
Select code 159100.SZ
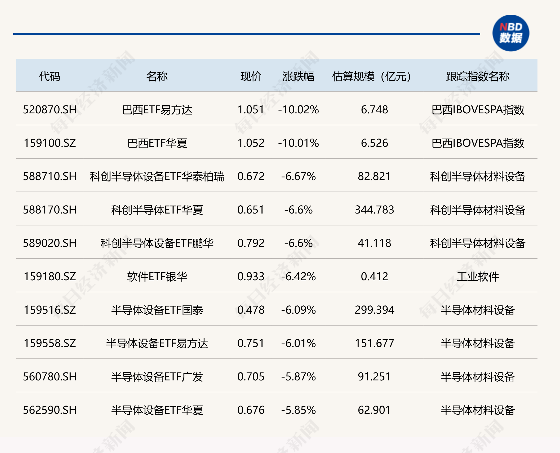(x=50, y=143)
